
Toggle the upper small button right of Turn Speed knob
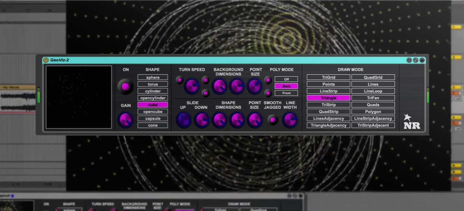[206, 80]
